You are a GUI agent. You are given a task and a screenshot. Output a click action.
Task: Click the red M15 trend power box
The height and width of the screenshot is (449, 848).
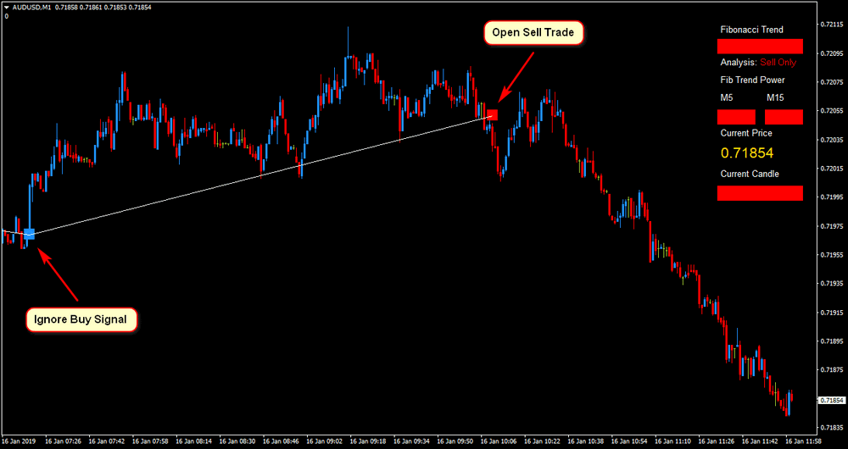[784, 117]
